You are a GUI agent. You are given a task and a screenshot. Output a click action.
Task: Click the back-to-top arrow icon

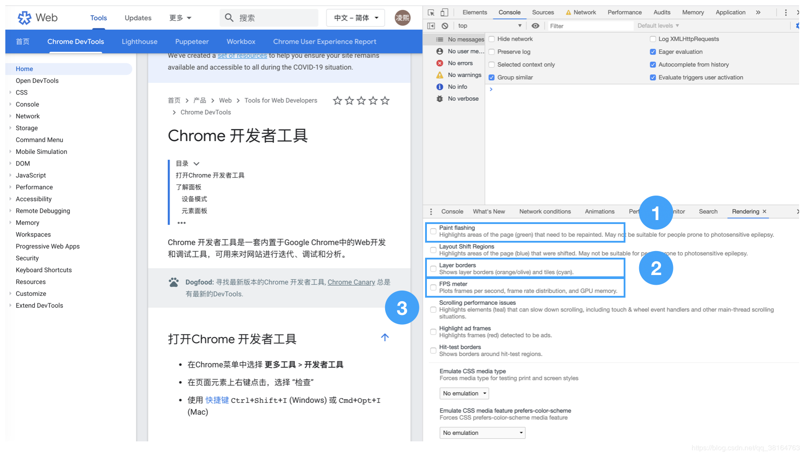(x=385, y=337)
